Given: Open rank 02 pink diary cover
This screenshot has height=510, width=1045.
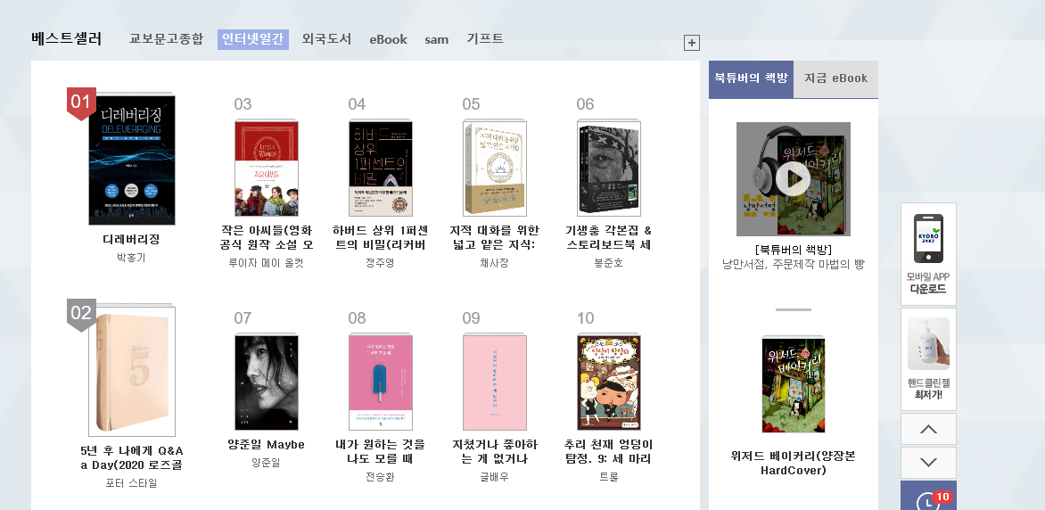Looking at the screenshot, I should (132, 371).
